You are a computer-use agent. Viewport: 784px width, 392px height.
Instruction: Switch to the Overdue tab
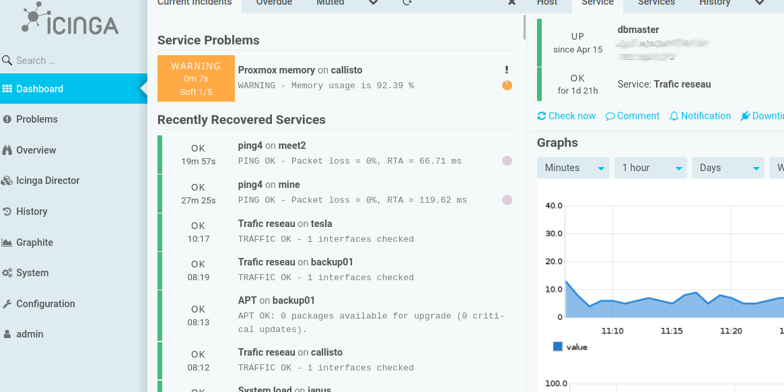tap(274, 3)
